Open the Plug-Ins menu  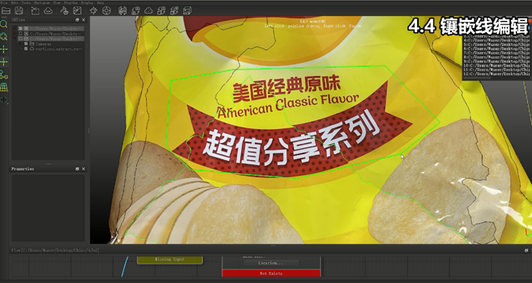point(71,2)
